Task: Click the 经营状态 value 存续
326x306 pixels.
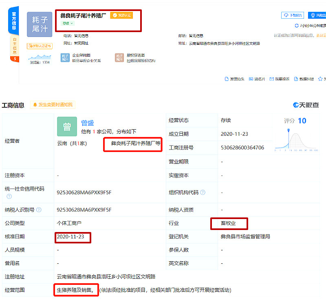Action: [226, 120]
